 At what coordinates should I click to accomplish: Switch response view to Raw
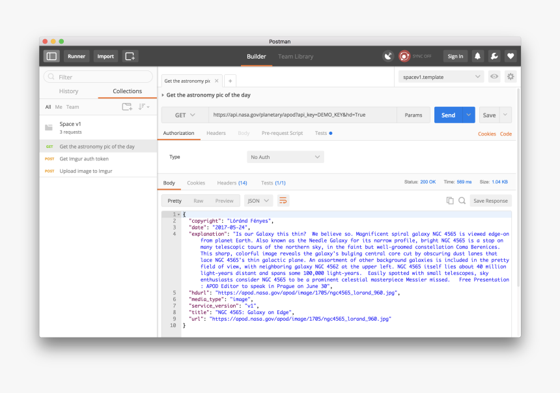point(198,201)
